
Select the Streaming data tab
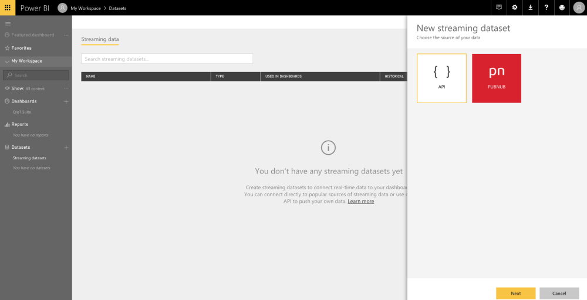pos(100,39)
